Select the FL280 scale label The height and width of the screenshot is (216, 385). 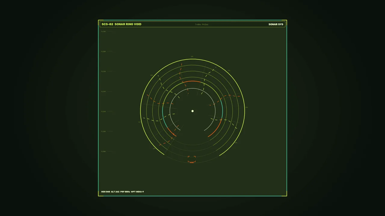coord(103,131)
